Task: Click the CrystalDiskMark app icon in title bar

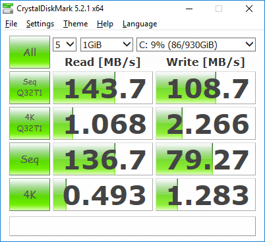Action: click(x=8, y=9)
